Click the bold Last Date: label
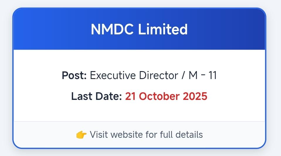Viewport: 281px width, 156px height. 97,96
